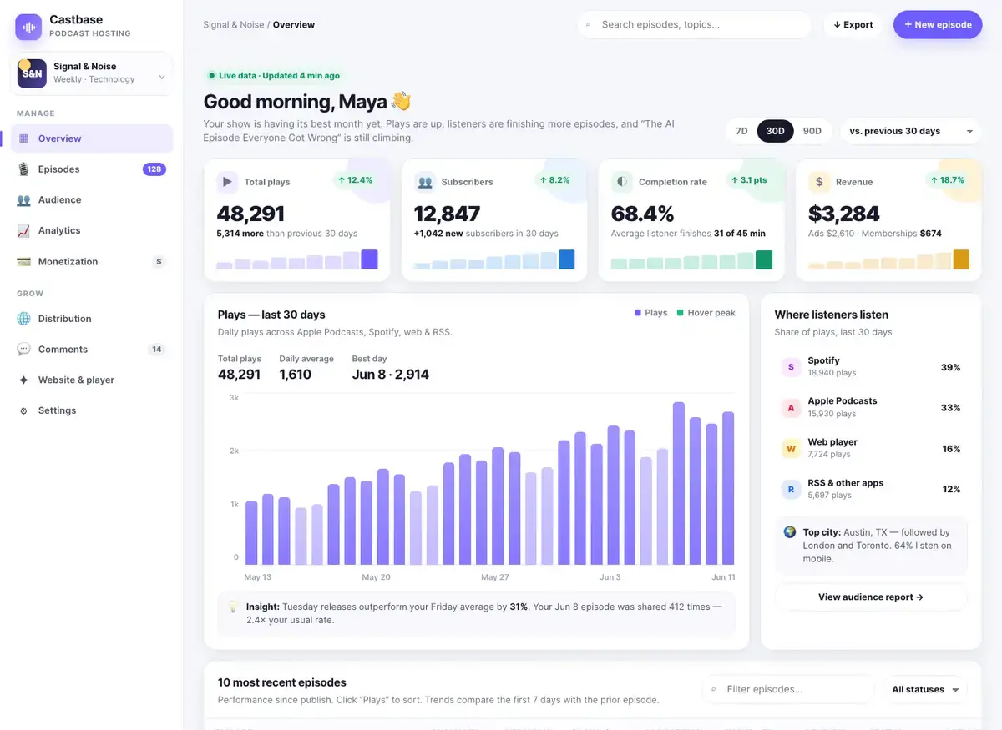The image size is (1002, 730).
Task: Click the Subscribers people icon on card
Action: (x=424, y=181)
